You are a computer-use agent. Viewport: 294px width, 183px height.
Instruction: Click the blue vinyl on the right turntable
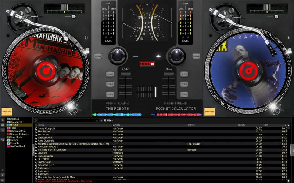click(248, 71)
